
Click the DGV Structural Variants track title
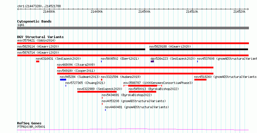pyautogui.click(x=40, y=37)
